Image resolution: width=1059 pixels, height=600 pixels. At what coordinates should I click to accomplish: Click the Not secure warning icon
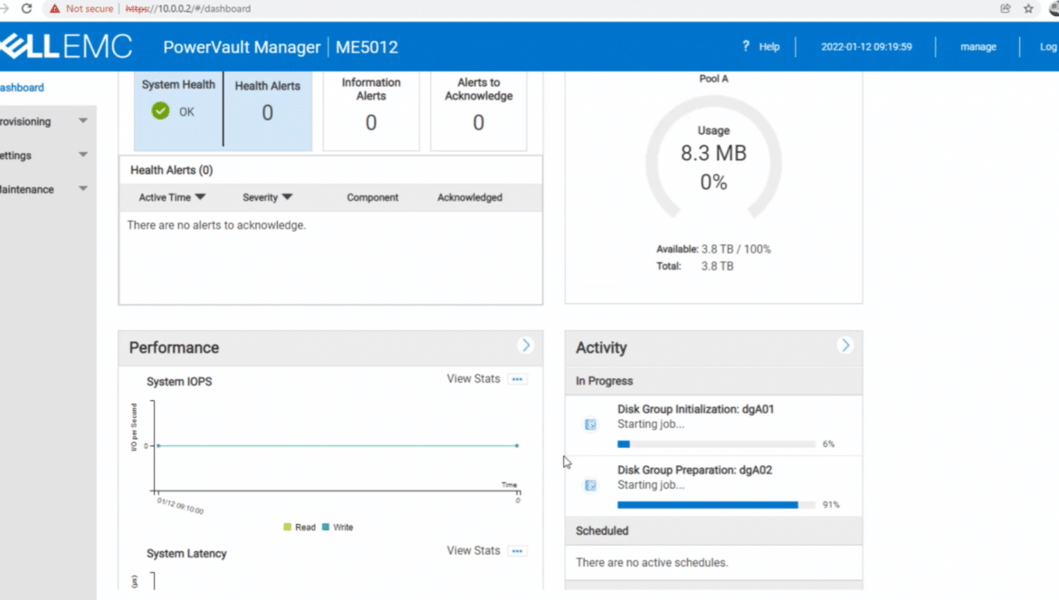(x=54, y=9)
